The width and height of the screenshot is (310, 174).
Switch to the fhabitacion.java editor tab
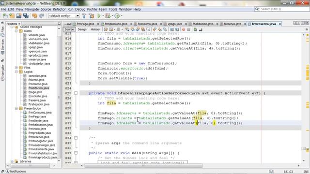point(203,24)
